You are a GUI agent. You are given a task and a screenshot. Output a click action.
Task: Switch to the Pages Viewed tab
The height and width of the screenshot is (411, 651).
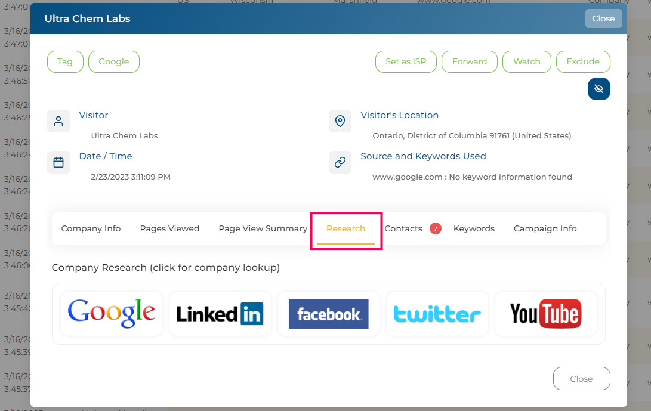(x=169, y=228)
